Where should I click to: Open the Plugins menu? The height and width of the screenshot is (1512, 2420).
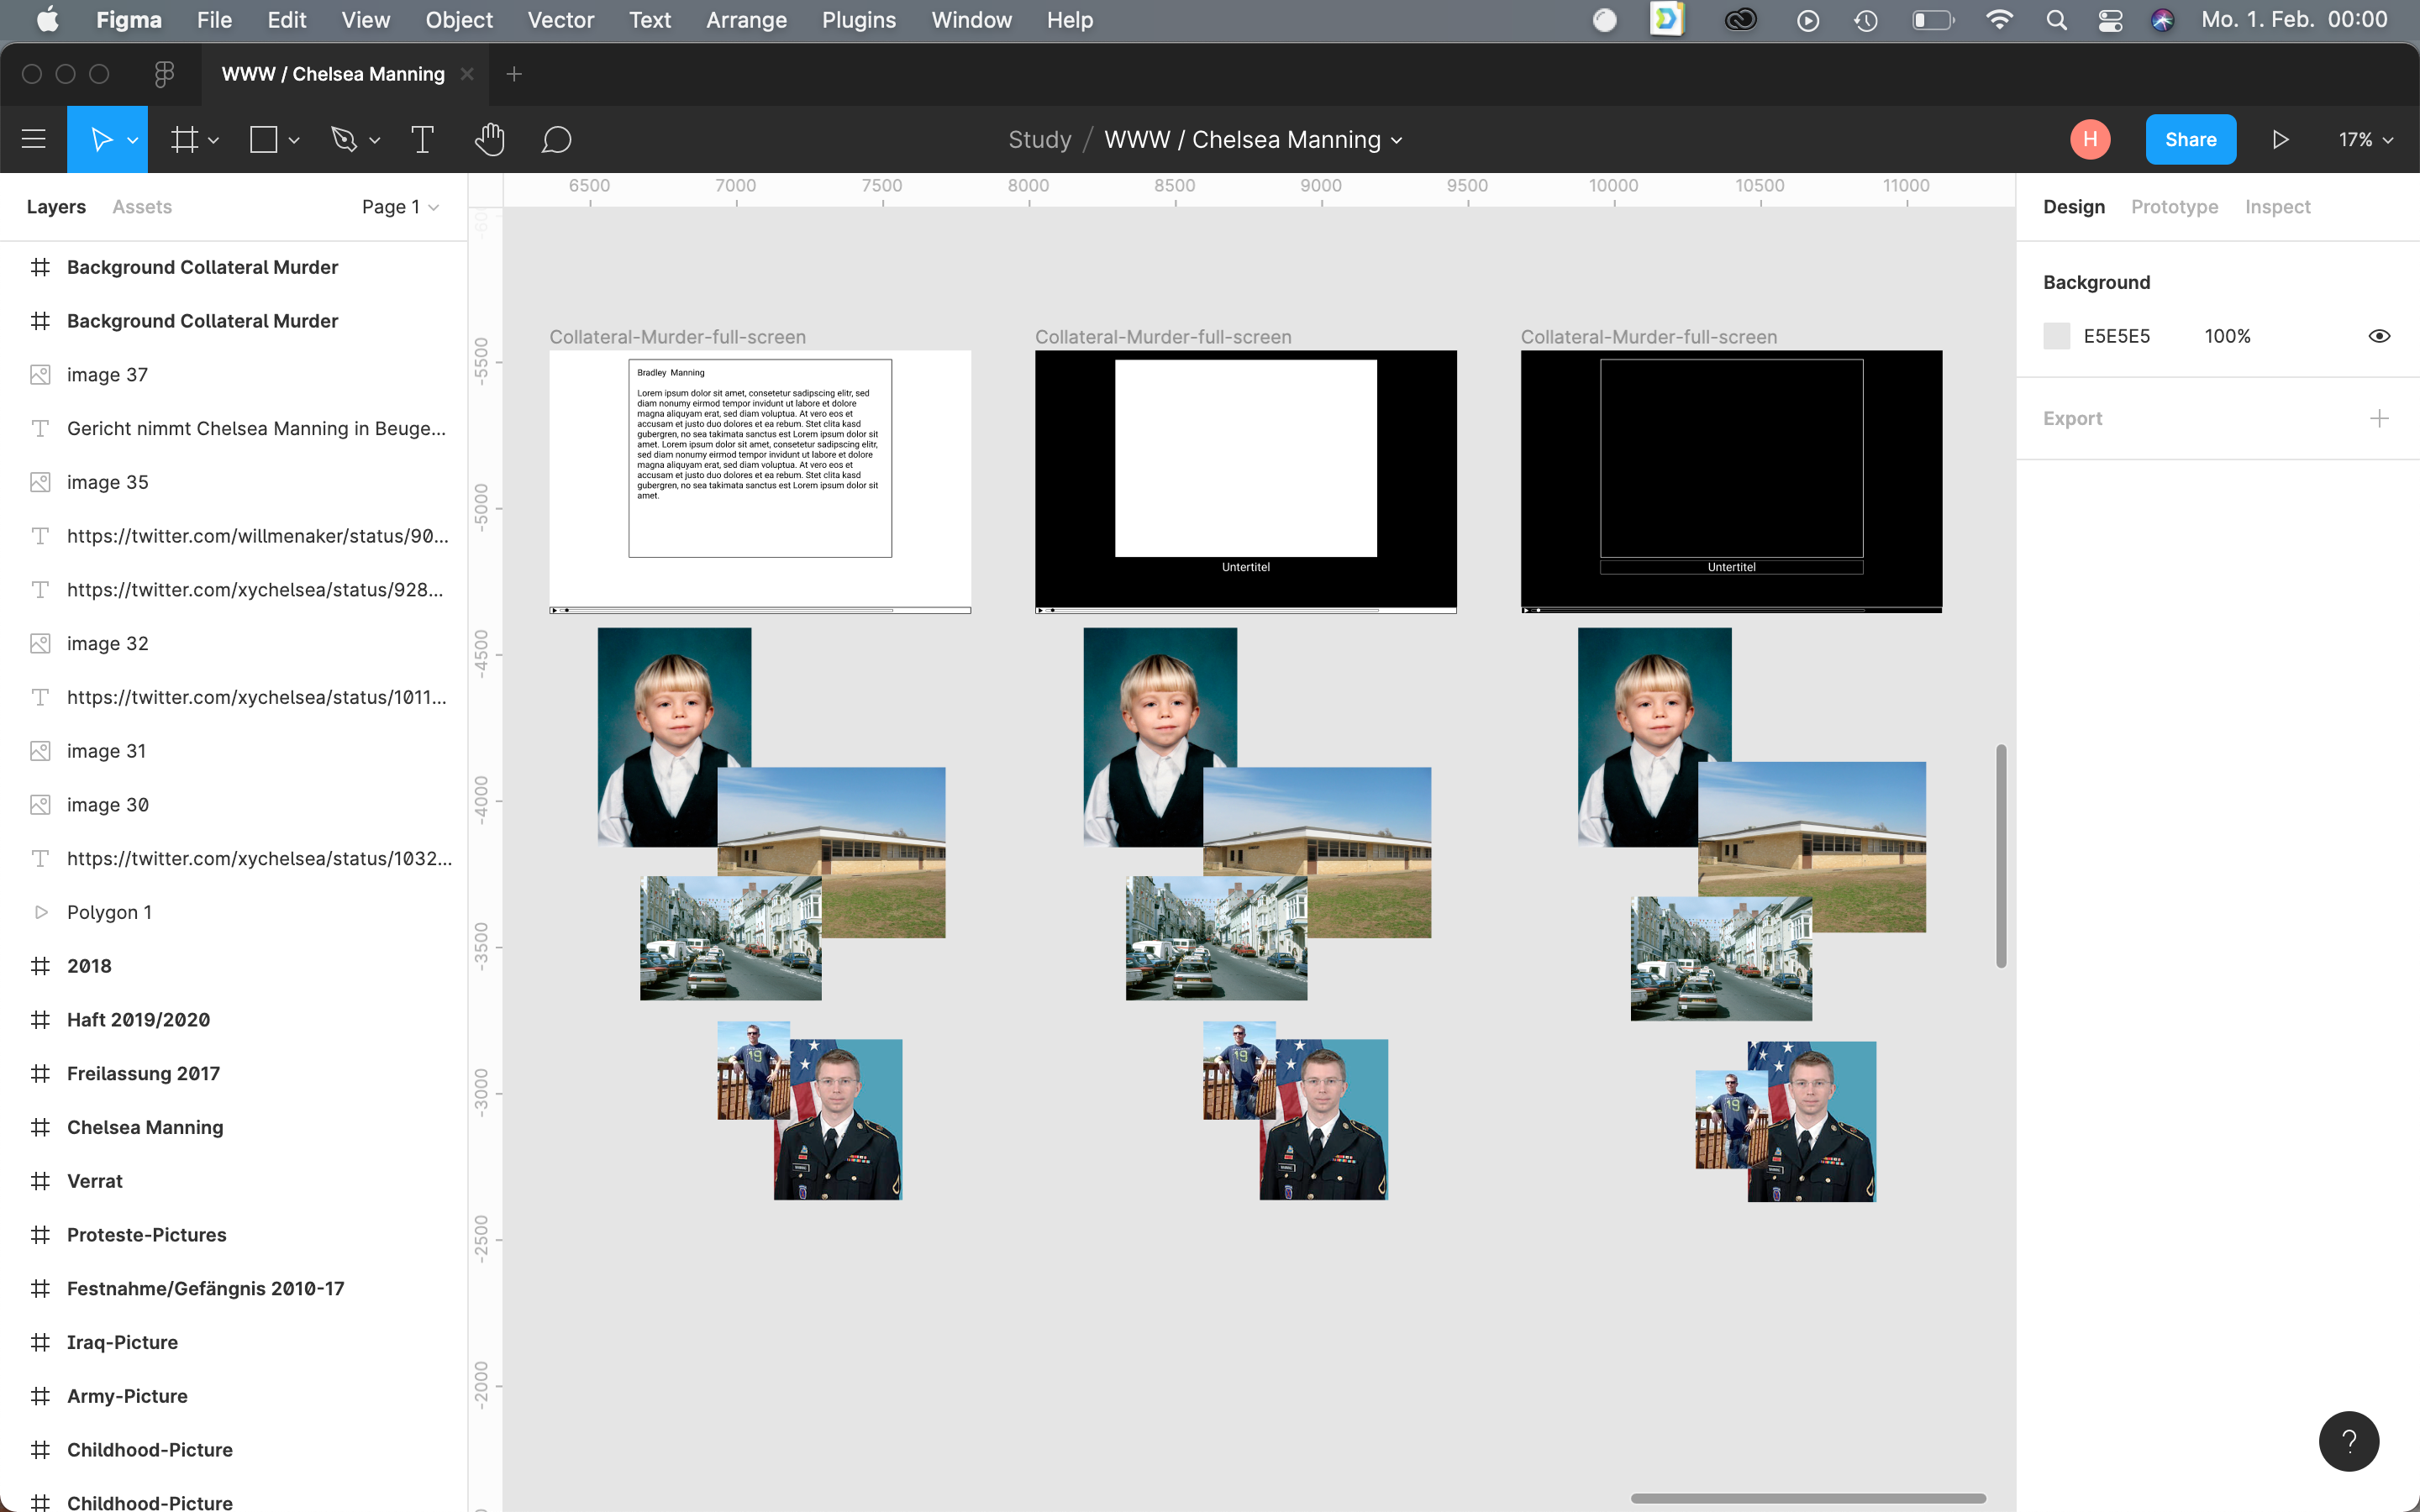[x=858, y=20]
